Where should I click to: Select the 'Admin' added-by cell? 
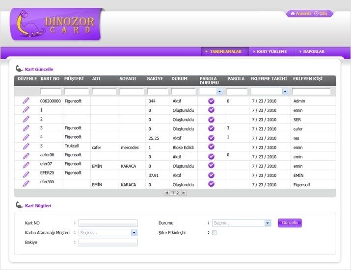click(299, 101)
